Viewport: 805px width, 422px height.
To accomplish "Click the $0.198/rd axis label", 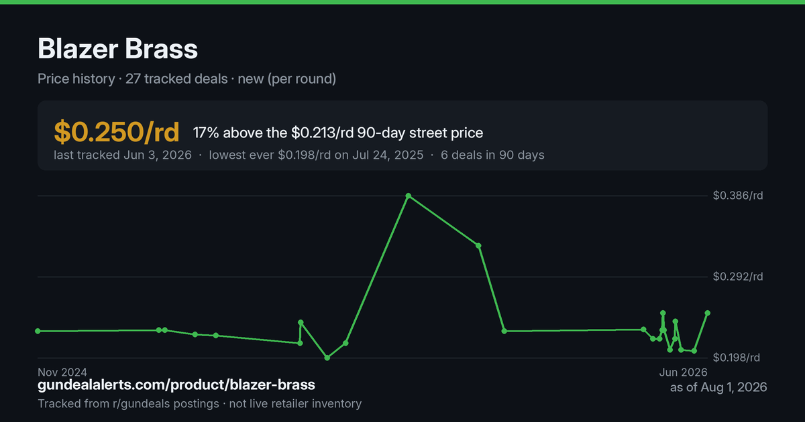I will pyautogui.click(x=738, y=358).
